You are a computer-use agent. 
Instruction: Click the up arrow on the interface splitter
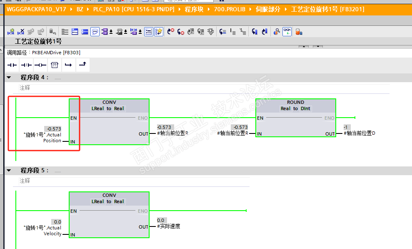coord(304,47)
